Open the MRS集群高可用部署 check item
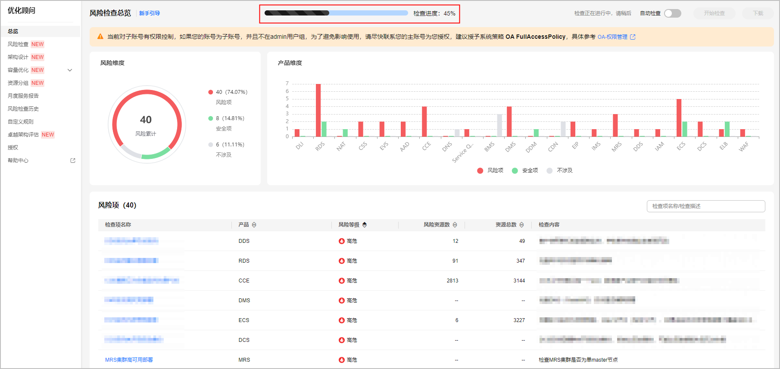The image size is (780, 369). pos(129,360)
